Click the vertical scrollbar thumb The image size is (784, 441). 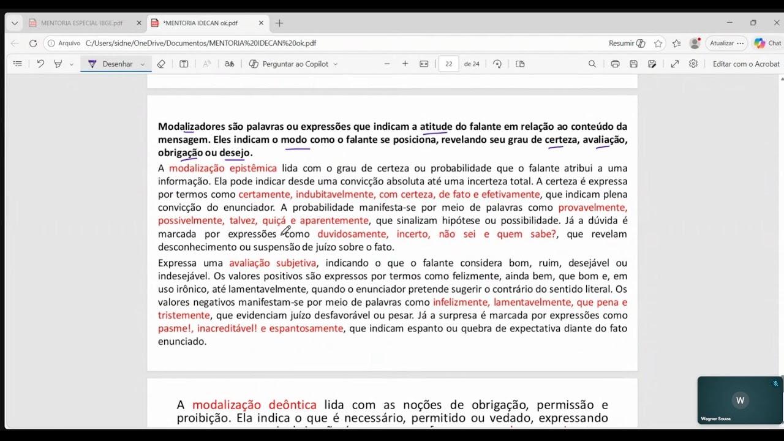point(782,383)
